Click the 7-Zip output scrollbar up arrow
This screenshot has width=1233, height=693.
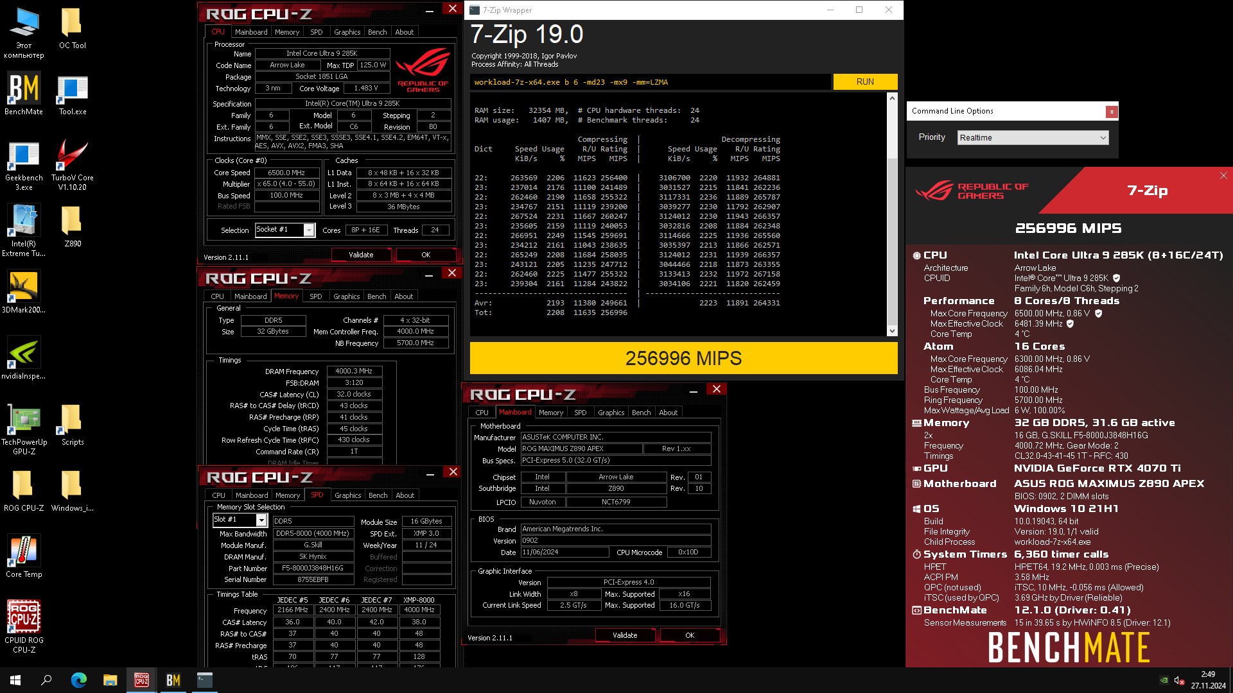[891, 98]
